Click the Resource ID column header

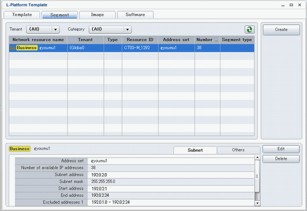140,39
